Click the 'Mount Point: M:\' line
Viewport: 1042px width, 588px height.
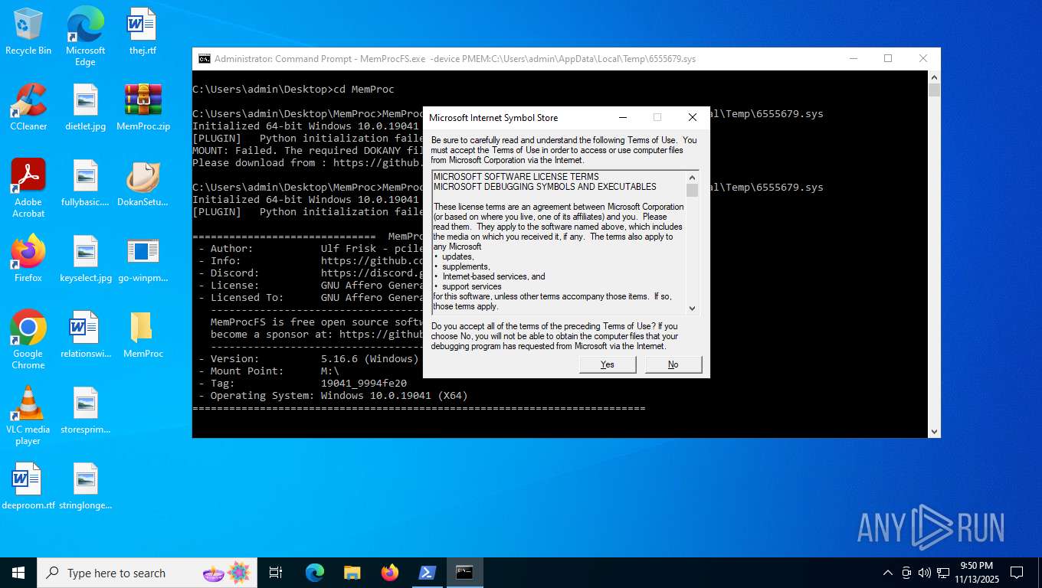(269, 371)
